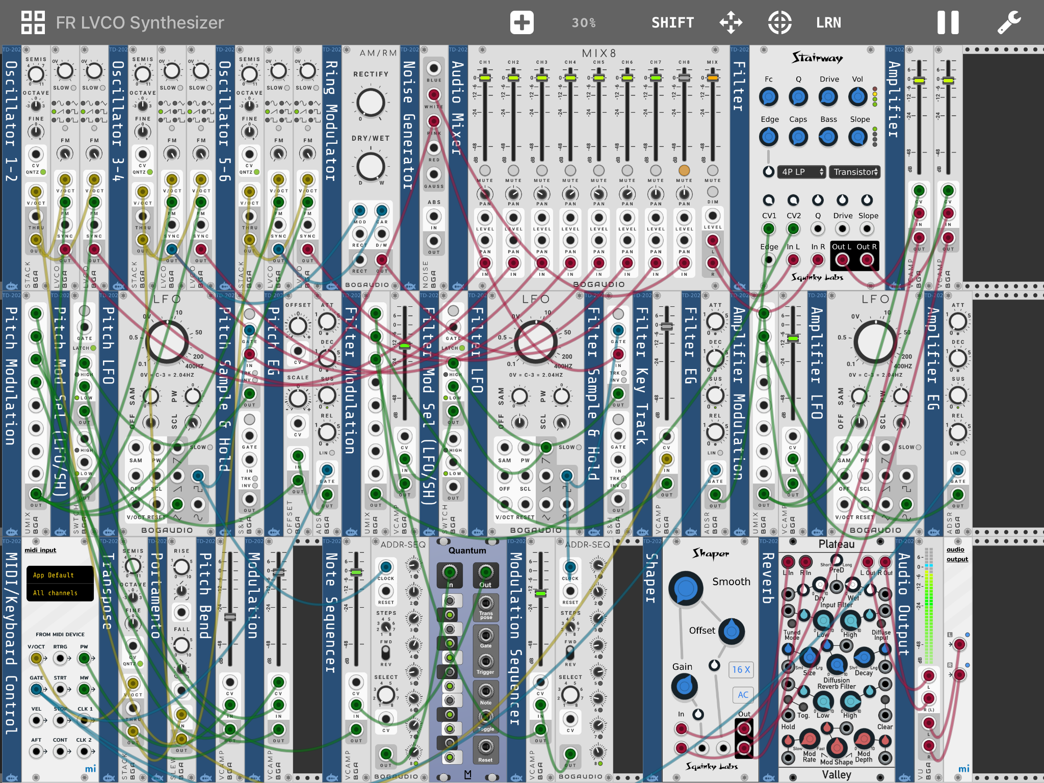Toggle SHIFT mode in top bar
Screen dimensions: 1044x783
[x=673, y=22]
